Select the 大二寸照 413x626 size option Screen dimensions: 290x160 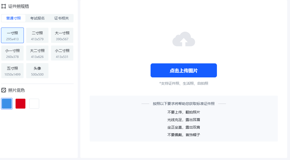pos(37,53)
